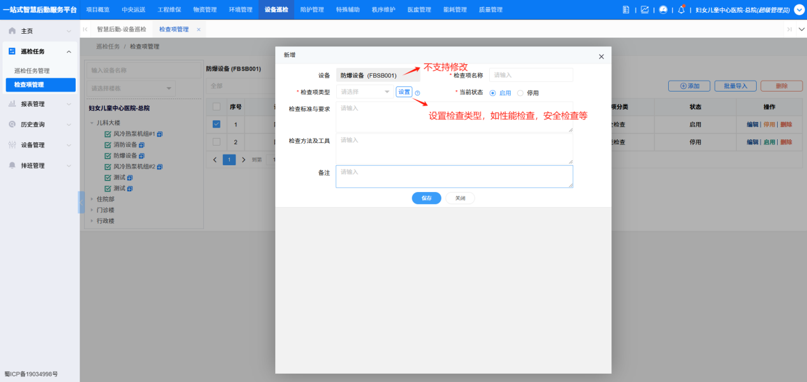807x382 pixels.
Task: Toggle the table header select-all checkbox
Action: click(217, 107)
